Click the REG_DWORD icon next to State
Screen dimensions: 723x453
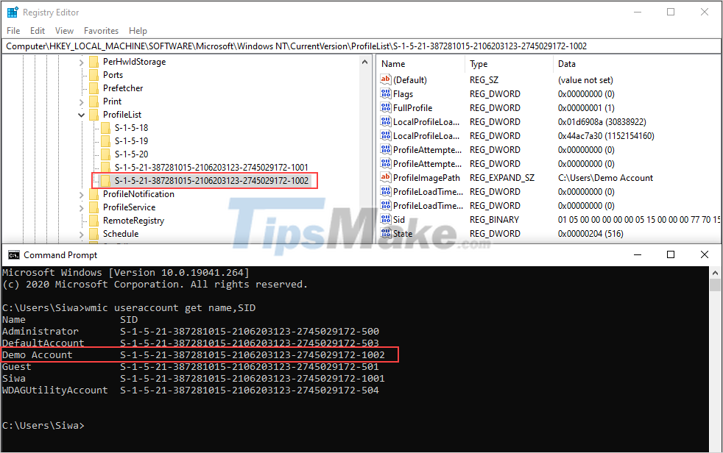(385, 233)
